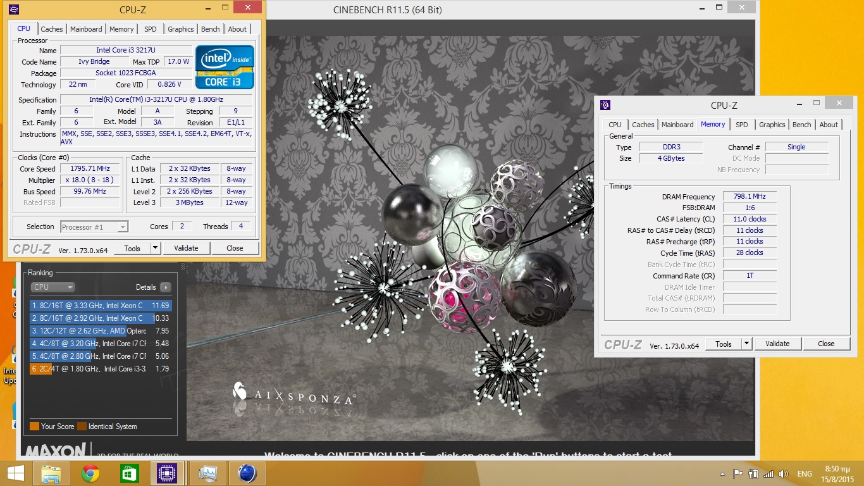Launch Google Chrome from the taskbar
The height and width of the screenshot is (486, 864).
(x=90, y=473)
